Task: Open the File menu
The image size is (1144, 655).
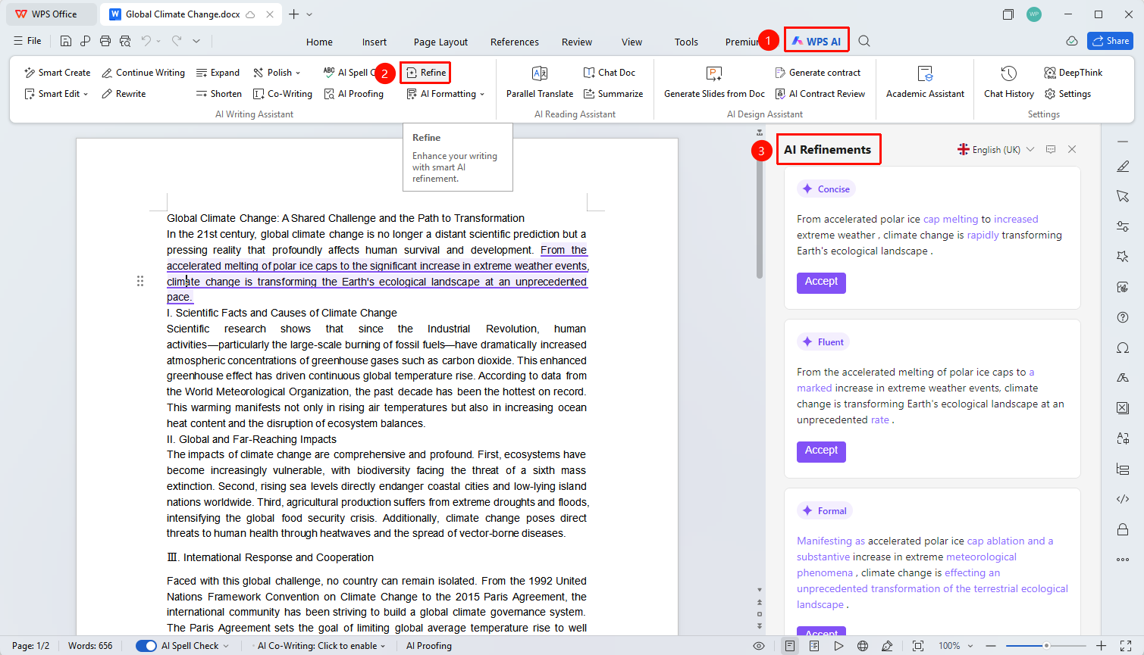Action: click(28, 41)
